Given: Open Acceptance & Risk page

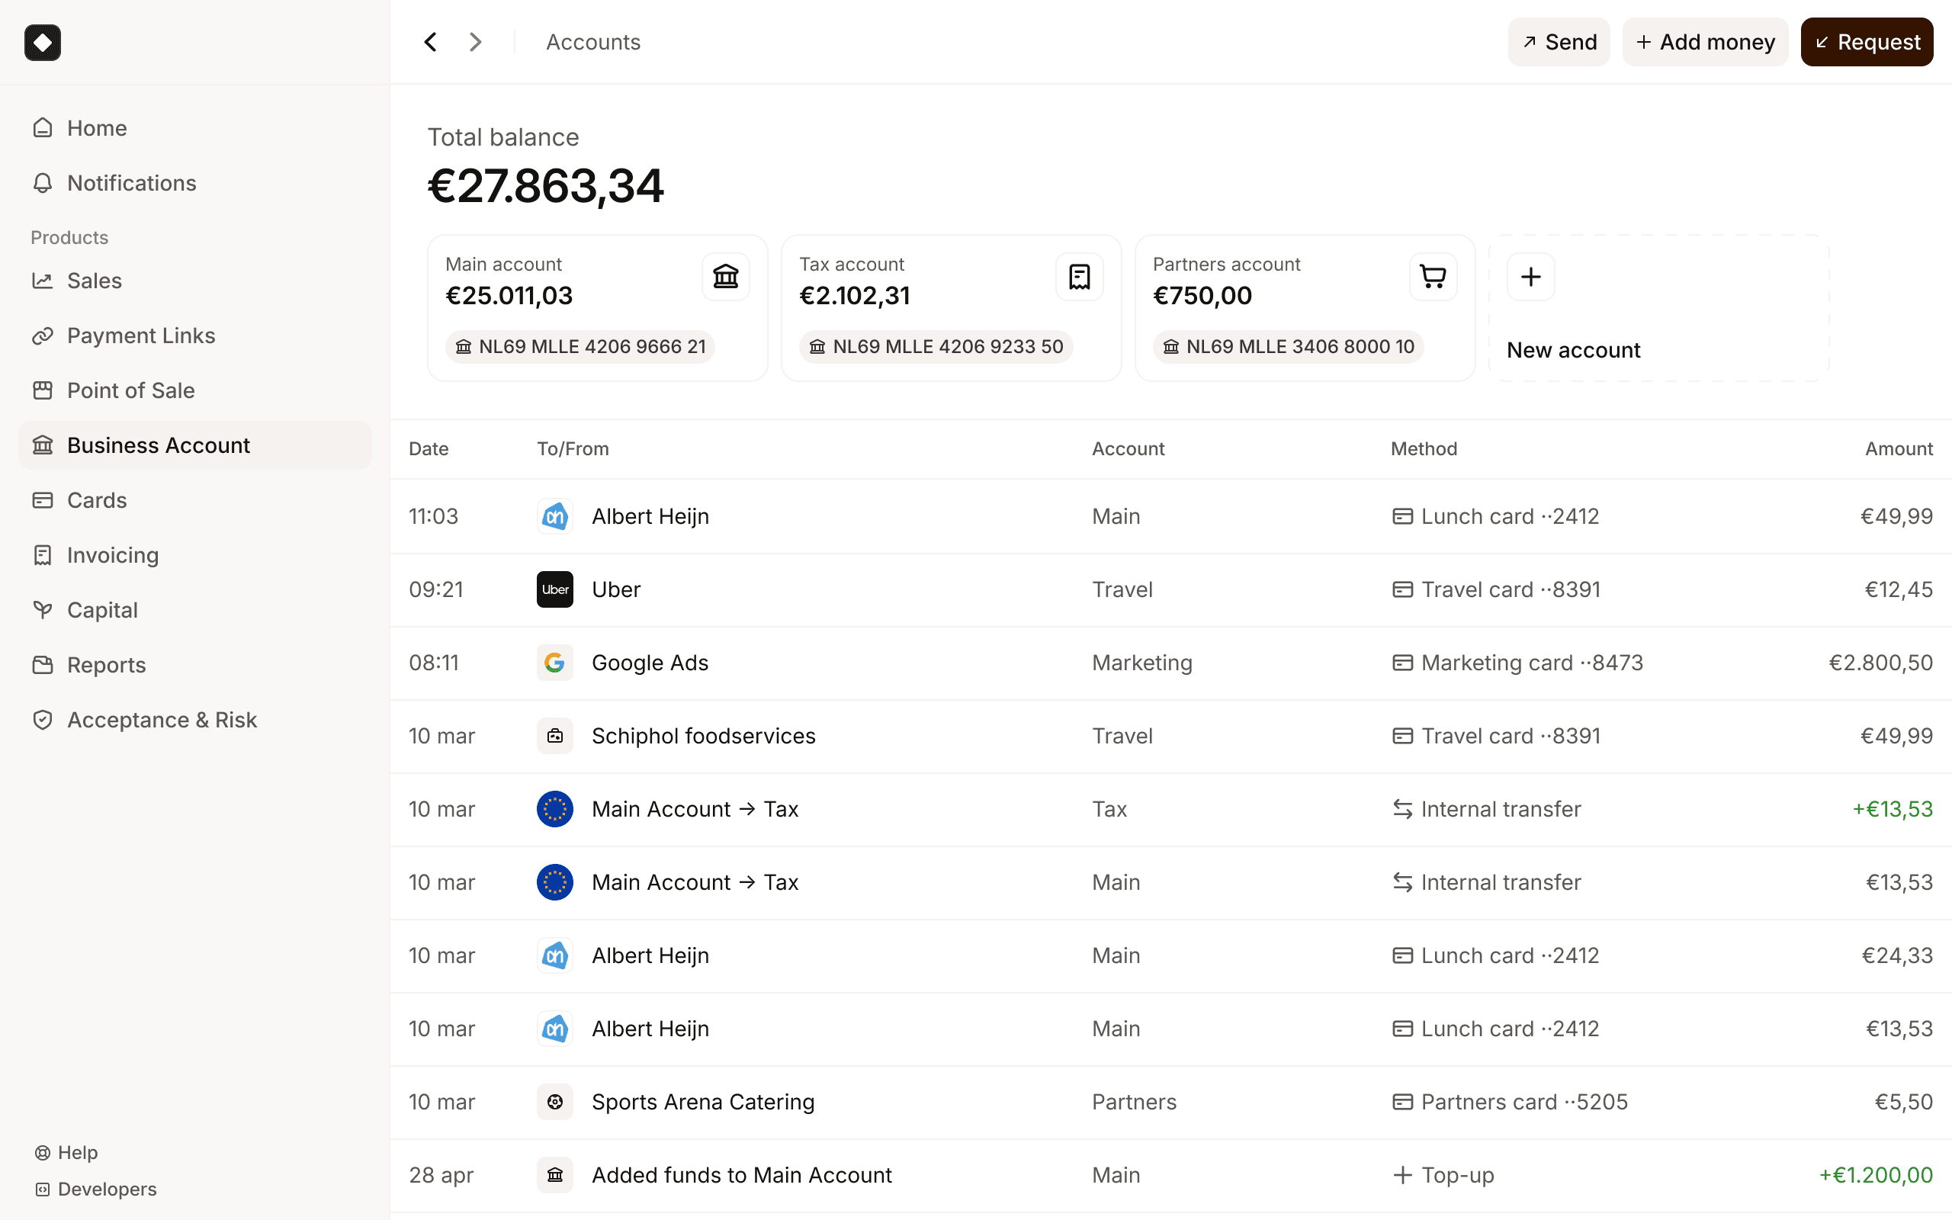Looking at the screenshot, I should (162, 720).
